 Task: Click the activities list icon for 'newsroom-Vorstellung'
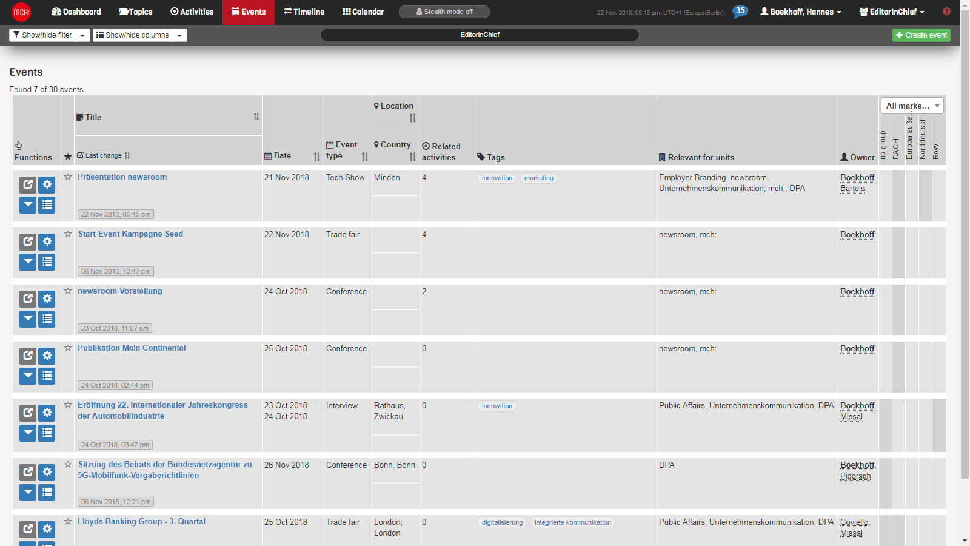pos(47,318)
